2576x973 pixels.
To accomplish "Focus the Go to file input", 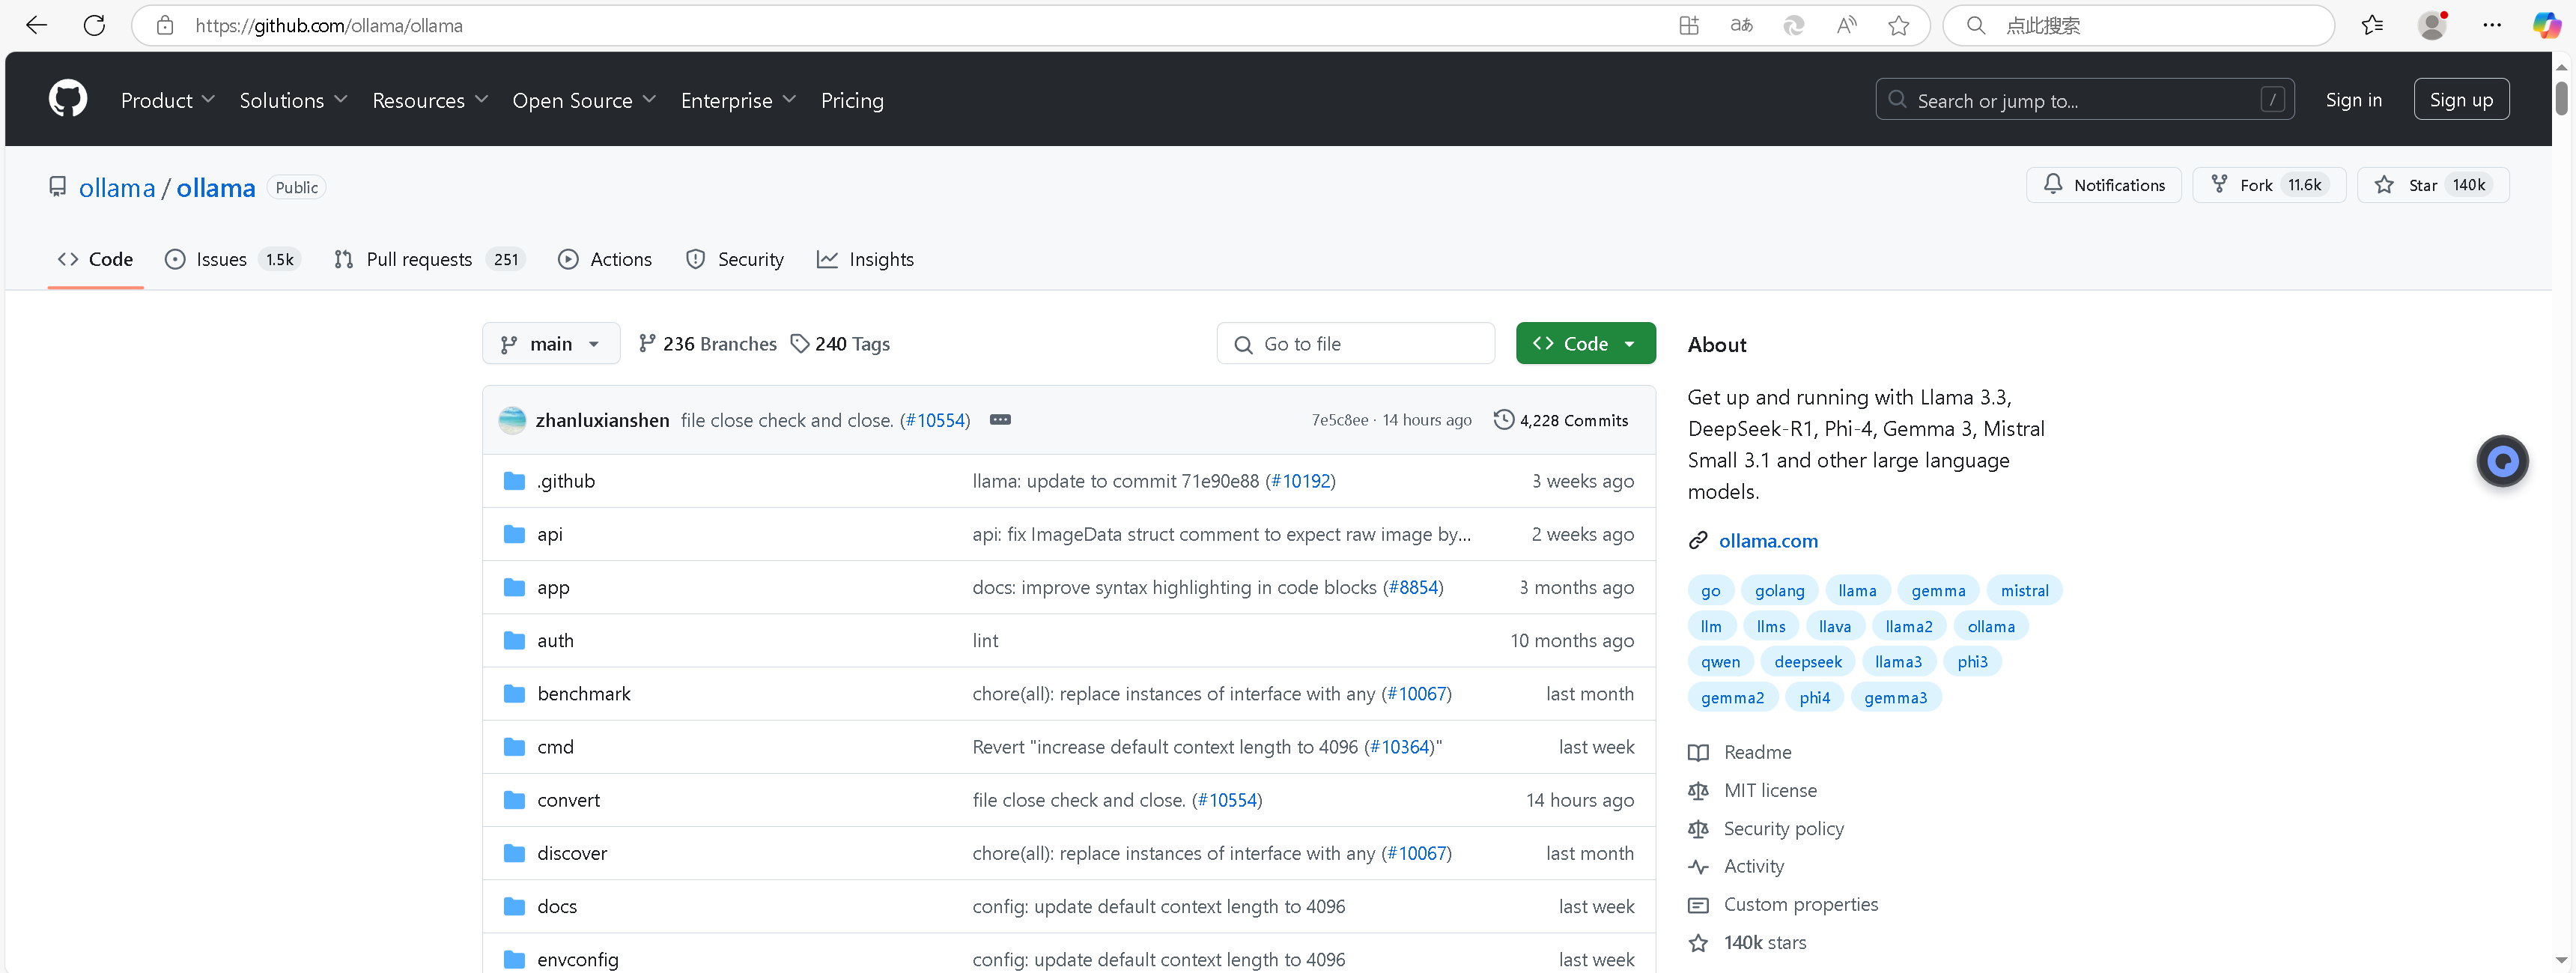I will pyautogui.click(x=1355, y=344).
